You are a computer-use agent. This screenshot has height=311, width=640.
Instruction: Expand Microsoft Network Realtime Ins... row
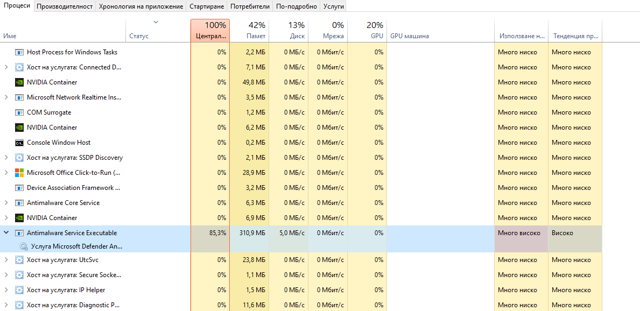point(6,97)
